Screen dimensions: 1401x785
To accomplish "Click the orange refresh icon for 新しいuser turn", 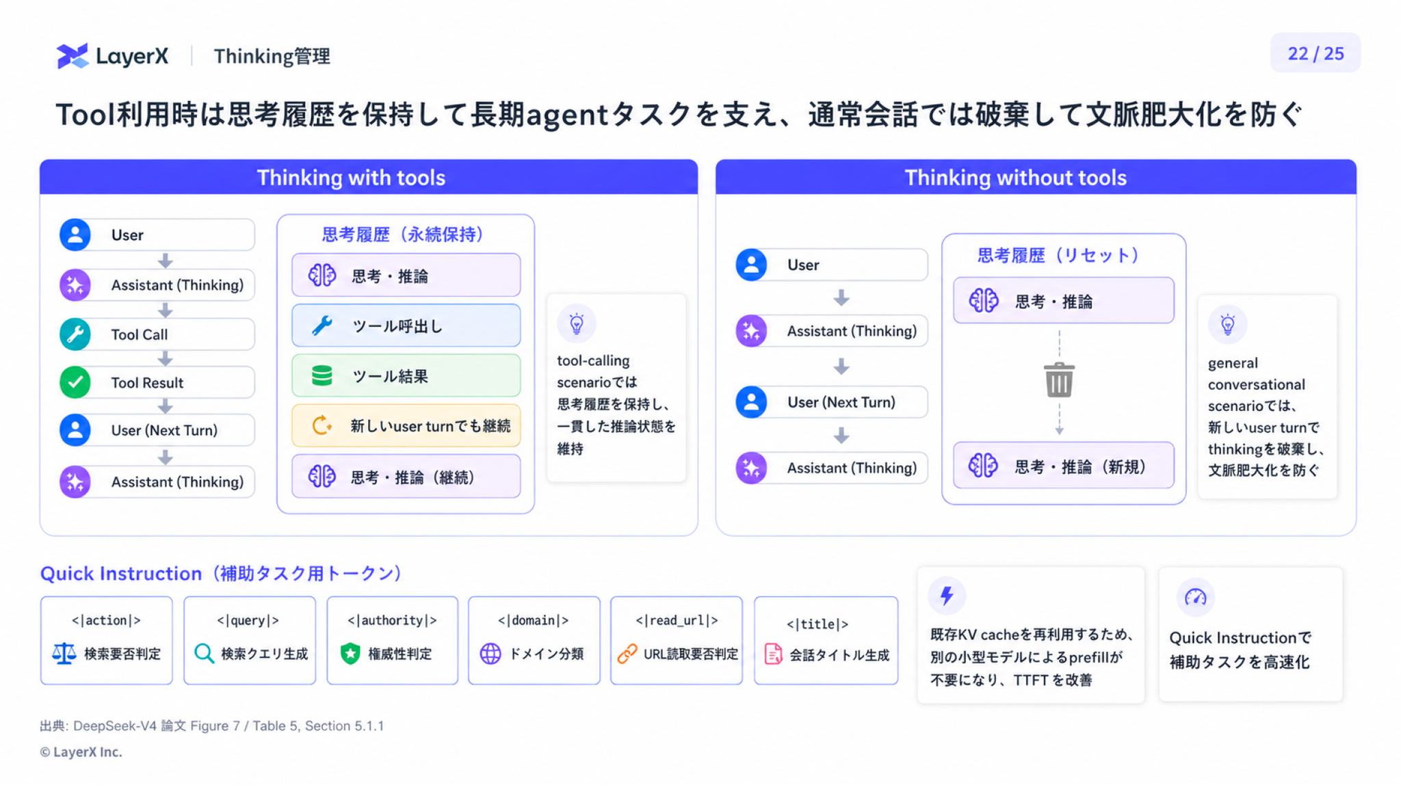I will tap(322, 426).
